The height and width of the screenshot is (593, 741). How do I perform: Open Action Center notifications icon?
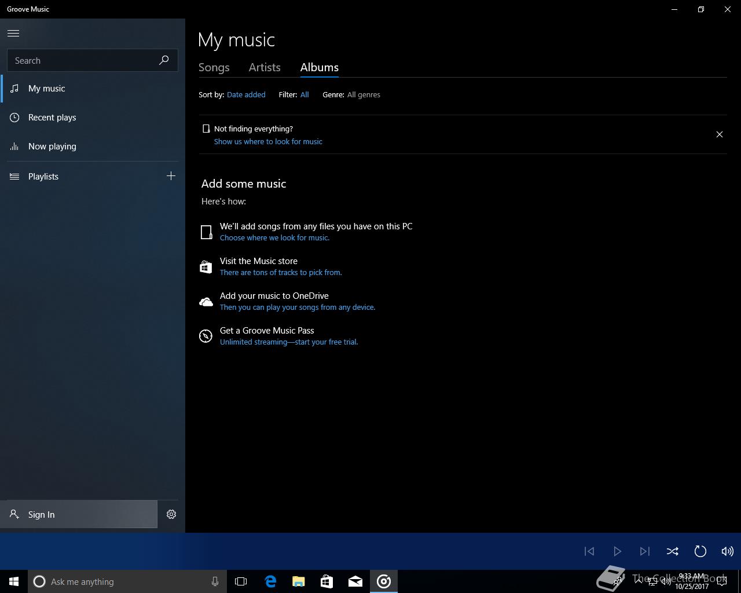tap(721, 581)
